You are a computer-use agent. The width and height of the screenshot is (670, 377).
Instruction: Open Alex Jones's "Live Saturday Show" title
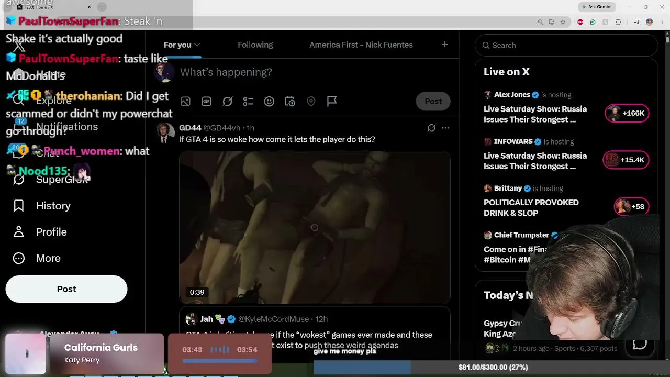pos(535,114)
